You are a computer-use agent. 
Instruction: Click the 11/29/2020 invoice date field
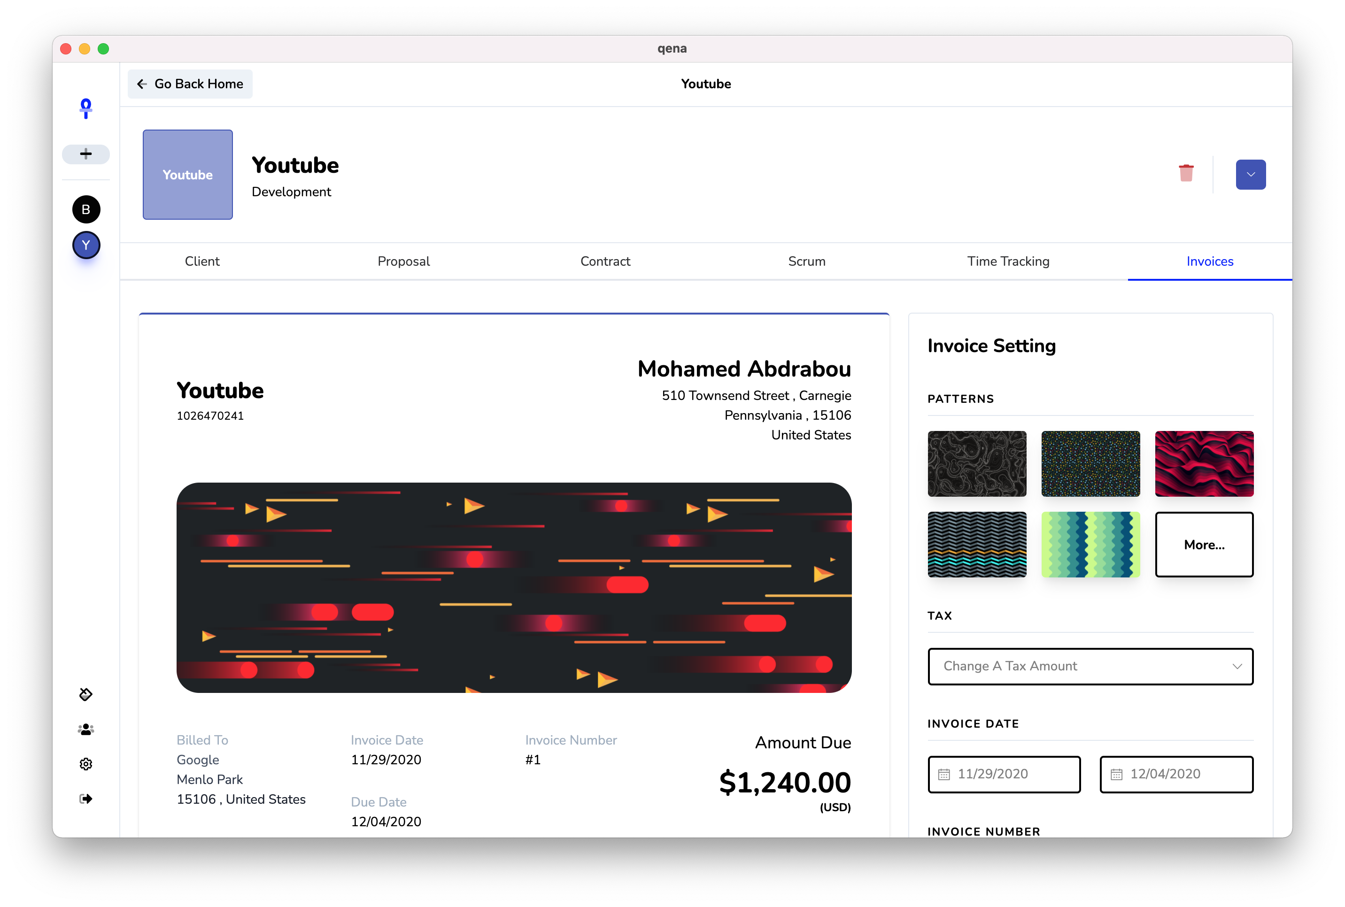coord(1004,775)
